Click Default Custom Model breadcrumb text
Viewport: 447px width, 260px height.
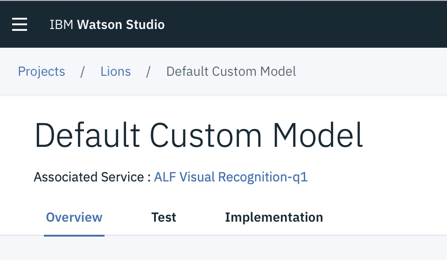click(231, 72)
